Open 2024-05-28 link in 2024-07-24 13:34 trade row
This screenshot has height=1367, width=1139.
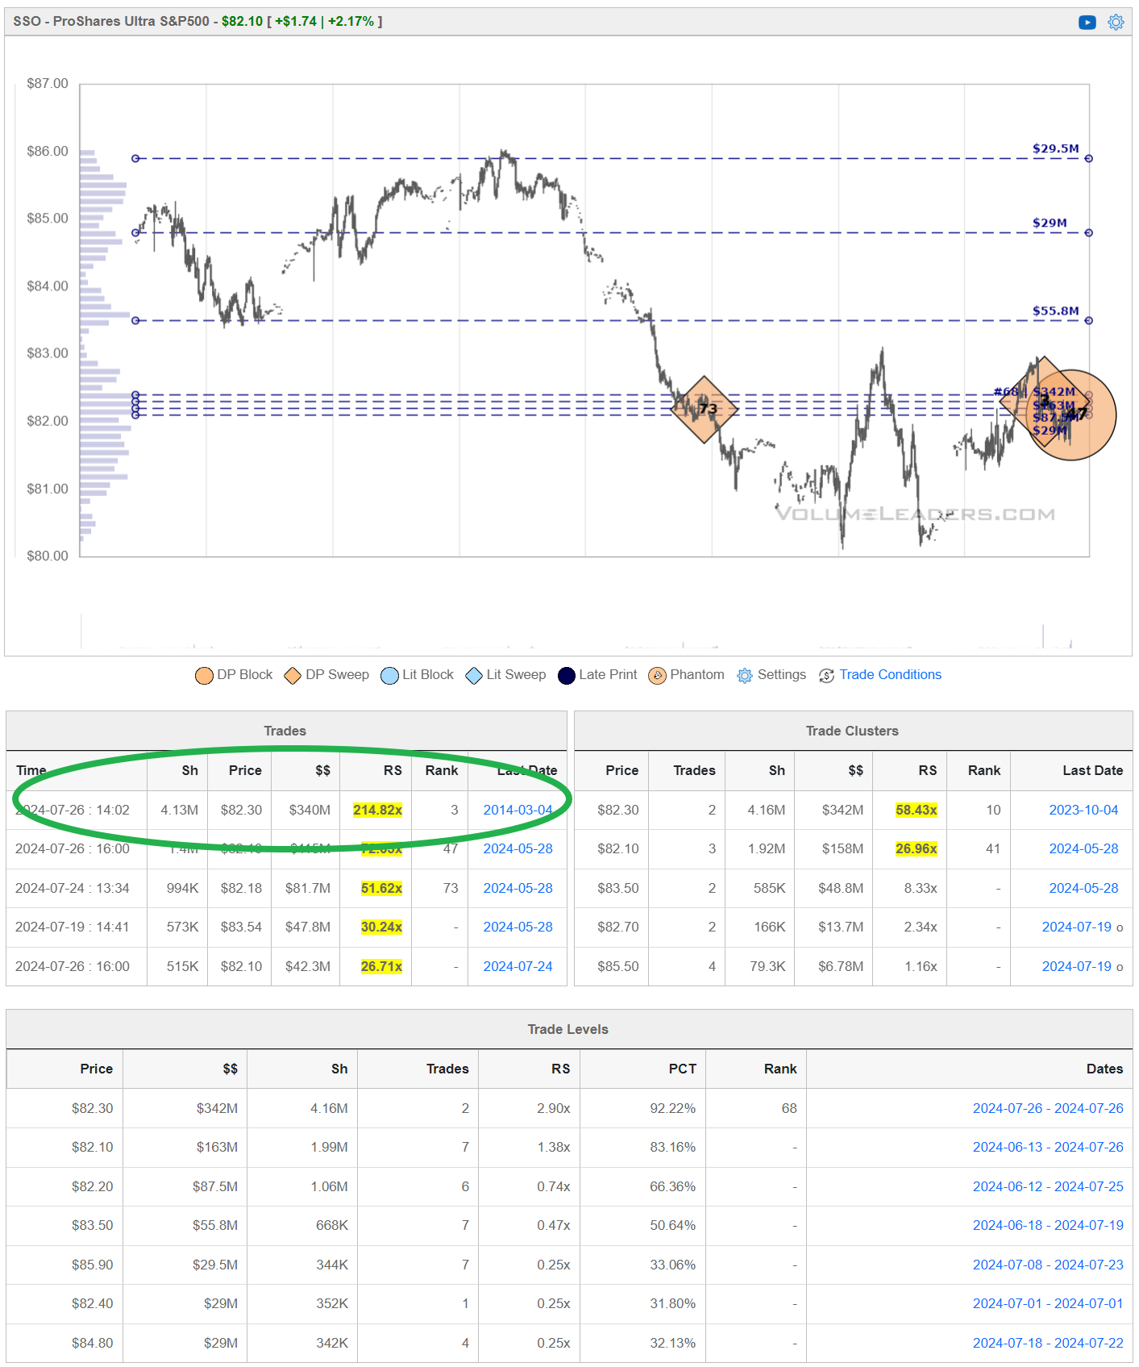(x=518, y=888)
